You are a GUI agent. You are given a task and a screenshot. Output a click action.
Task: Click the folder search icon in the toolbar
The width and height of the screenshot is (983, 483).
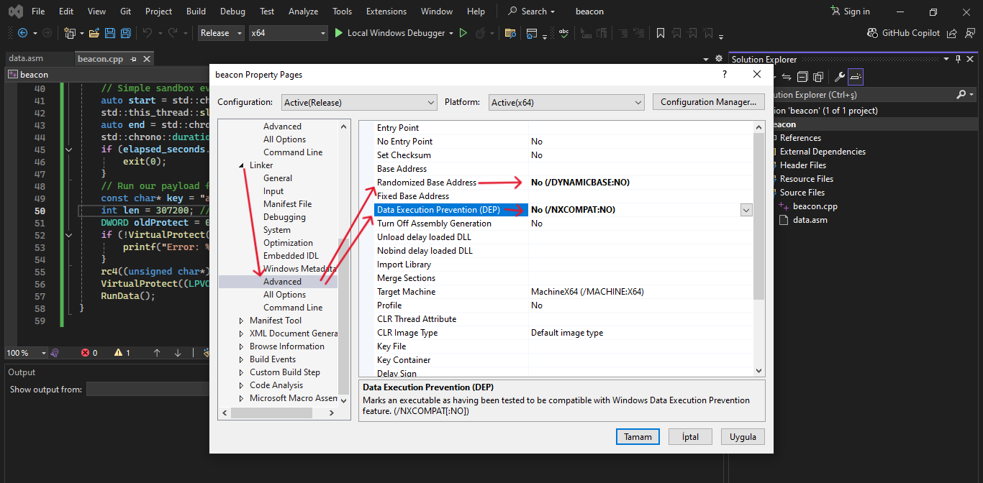pyautogui.click(x=510, y=33)
